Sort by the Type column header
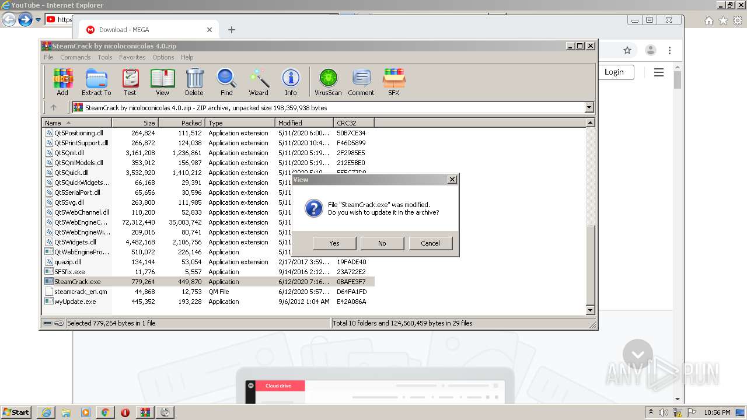The width and height of the screenshot is (747, 420). pos(240,123)
